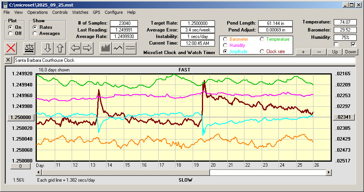Click the horizontal scrollbar's right arrow

[x=328, y=172]
